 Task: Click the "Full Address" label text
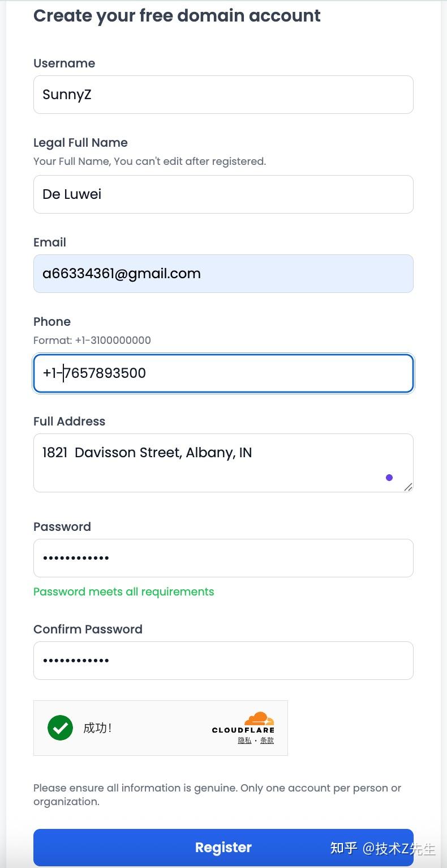(69, 422)
